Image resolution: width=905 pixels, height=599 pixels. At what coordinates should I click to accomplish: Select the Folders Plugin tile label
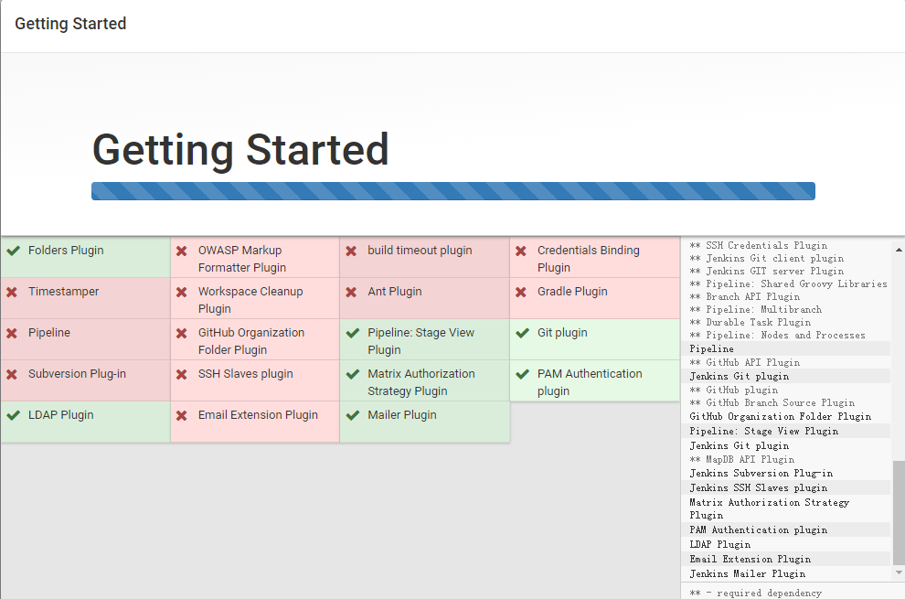66,250
